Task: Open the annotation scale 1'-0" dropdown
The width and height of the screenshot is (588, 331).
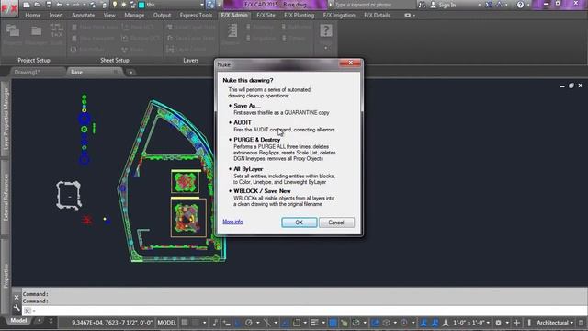Action: click(x=470, y=323)
